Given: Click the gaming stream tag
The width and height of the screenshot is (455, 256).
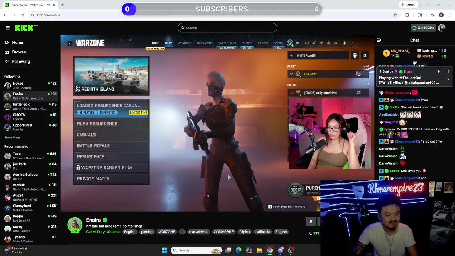Looking at the screenshot, I should click(147, 232).
